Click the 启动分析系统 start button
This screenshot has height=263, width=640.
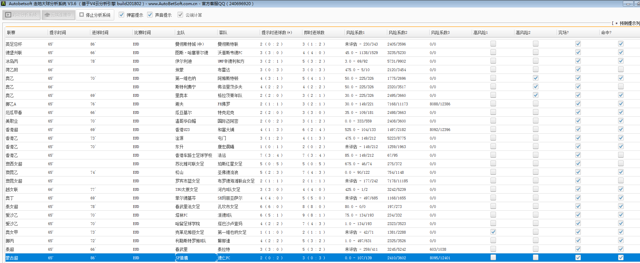point(22,15)
